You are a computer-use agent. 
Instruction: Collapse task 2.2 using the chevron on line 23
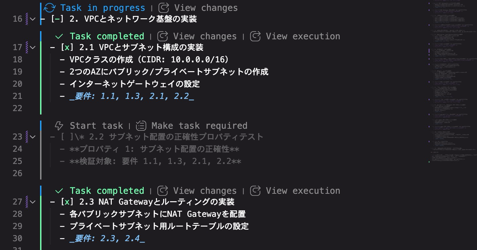(32, 137)
